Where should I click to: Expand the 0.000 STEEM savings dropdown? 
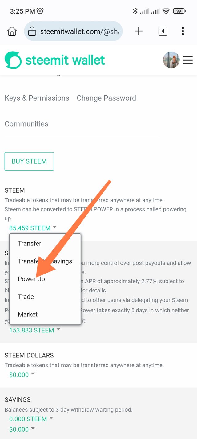point(31,419)
